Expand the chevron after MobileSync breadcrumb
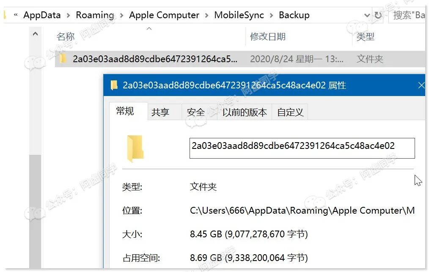The width and height of the screenshot is (429, 272). click(x=272, y=15)
